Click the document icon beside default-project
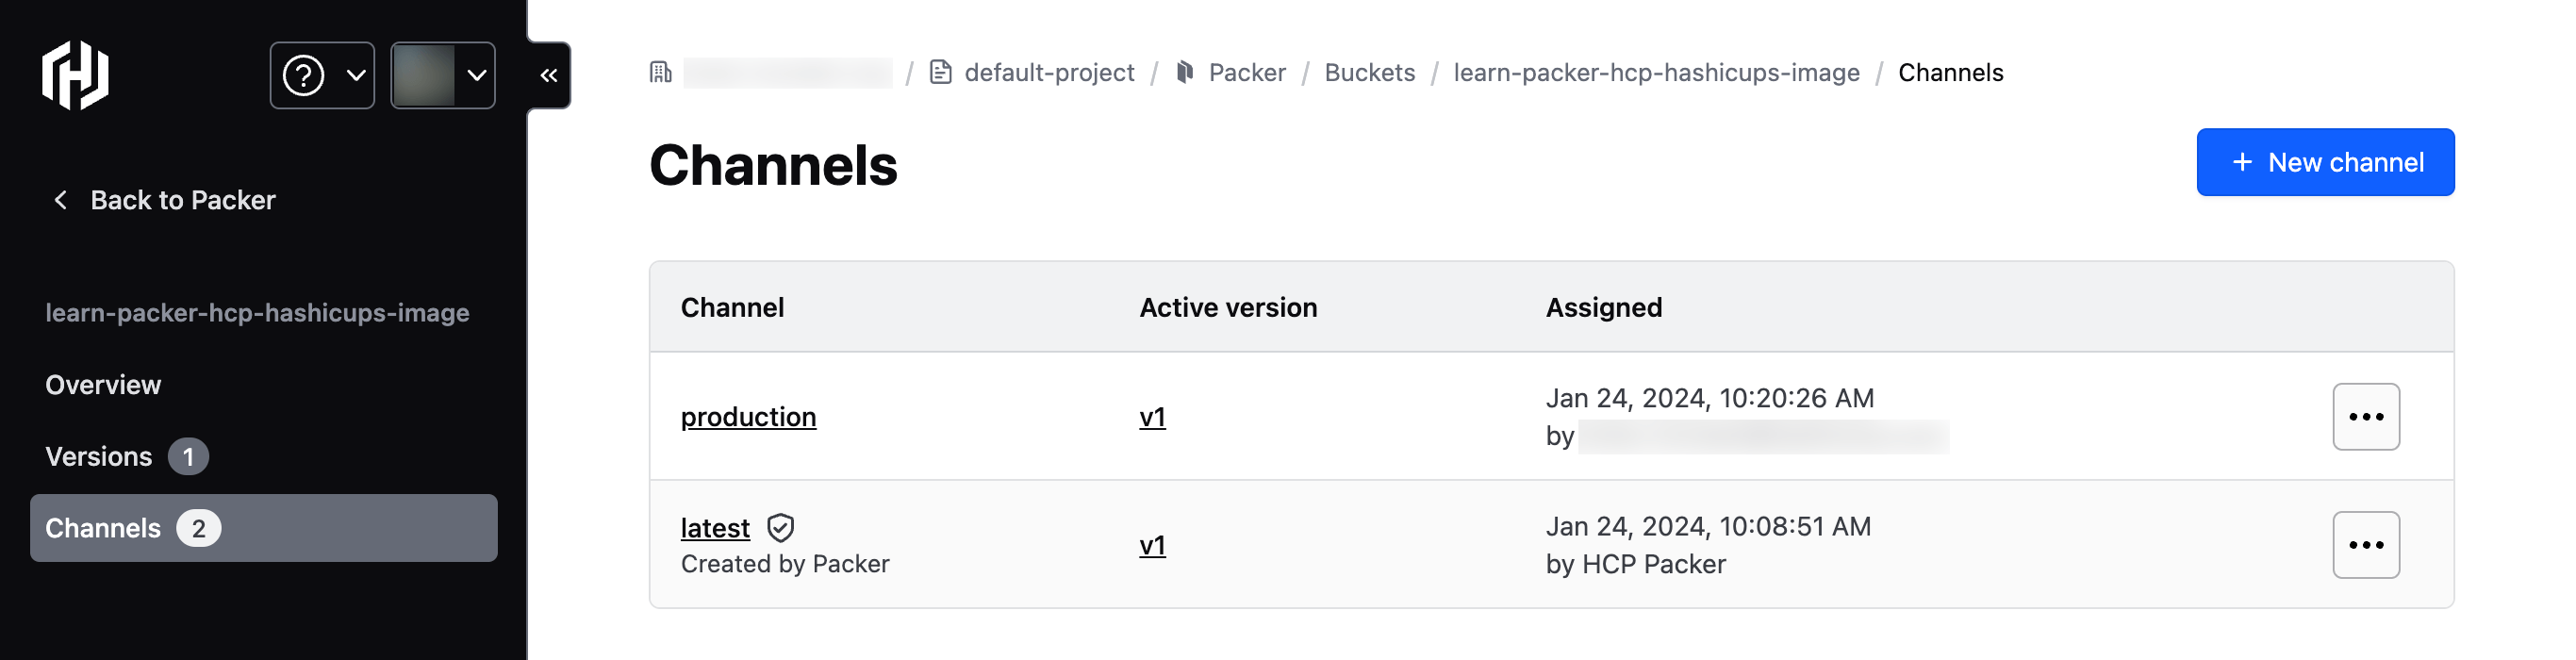 coord(941,72)
